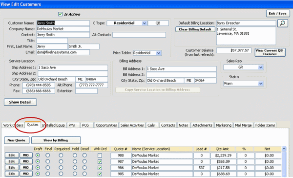Check Wrk Ord box for quote 988

pyautogui.click(x=100, y=156)
